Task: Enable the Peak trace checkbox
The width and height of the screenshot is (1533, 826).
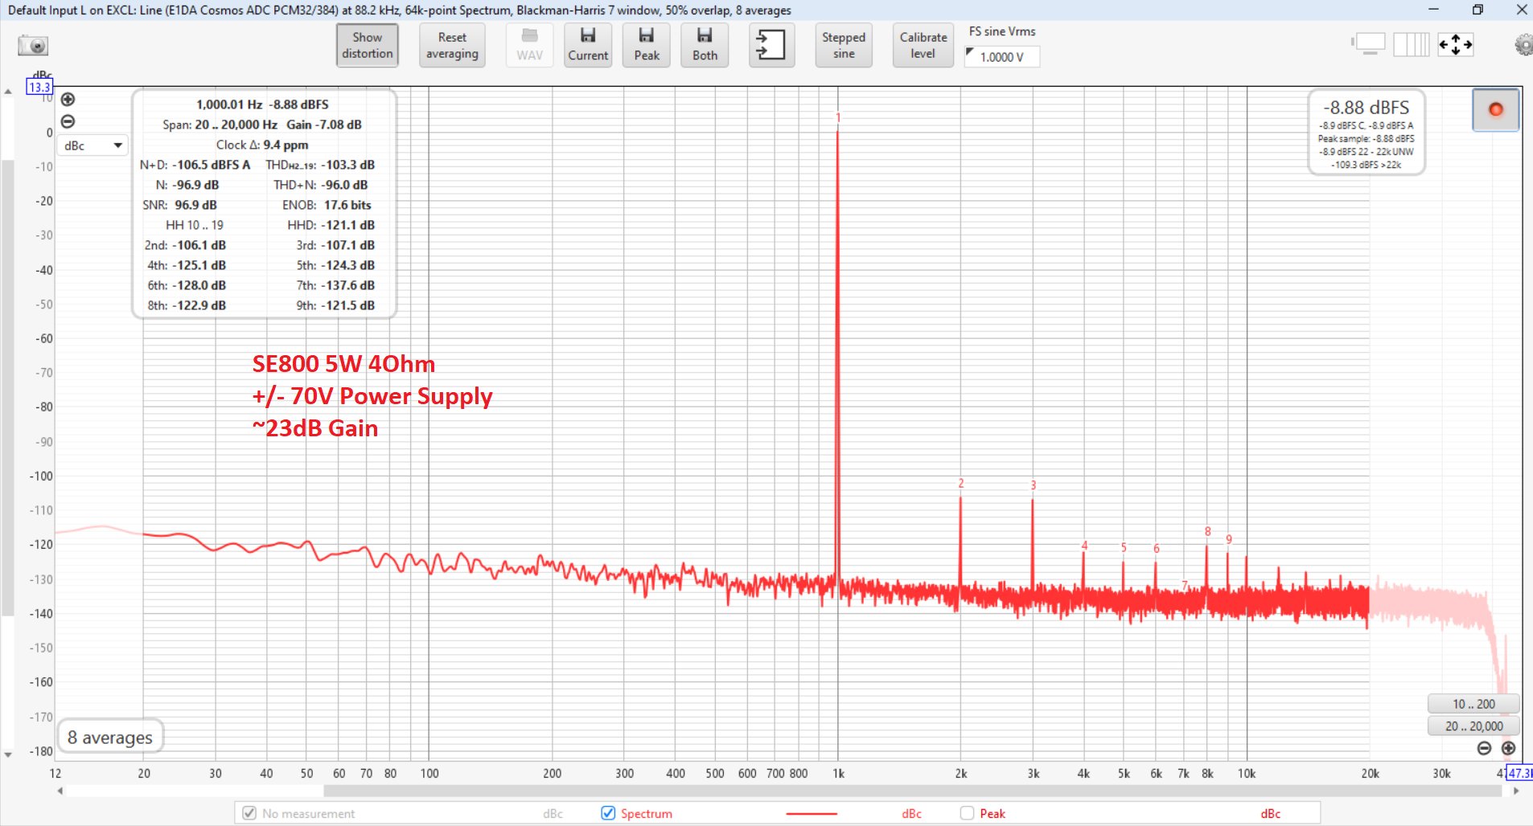Action: 967,813
